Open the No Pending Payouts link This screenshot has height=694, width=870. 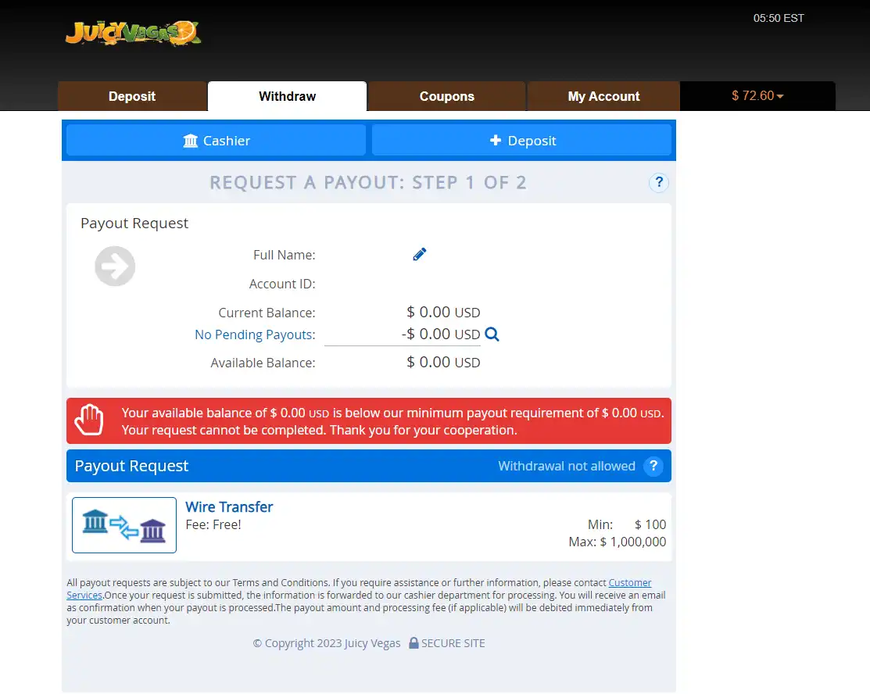[x=254, y=334]
